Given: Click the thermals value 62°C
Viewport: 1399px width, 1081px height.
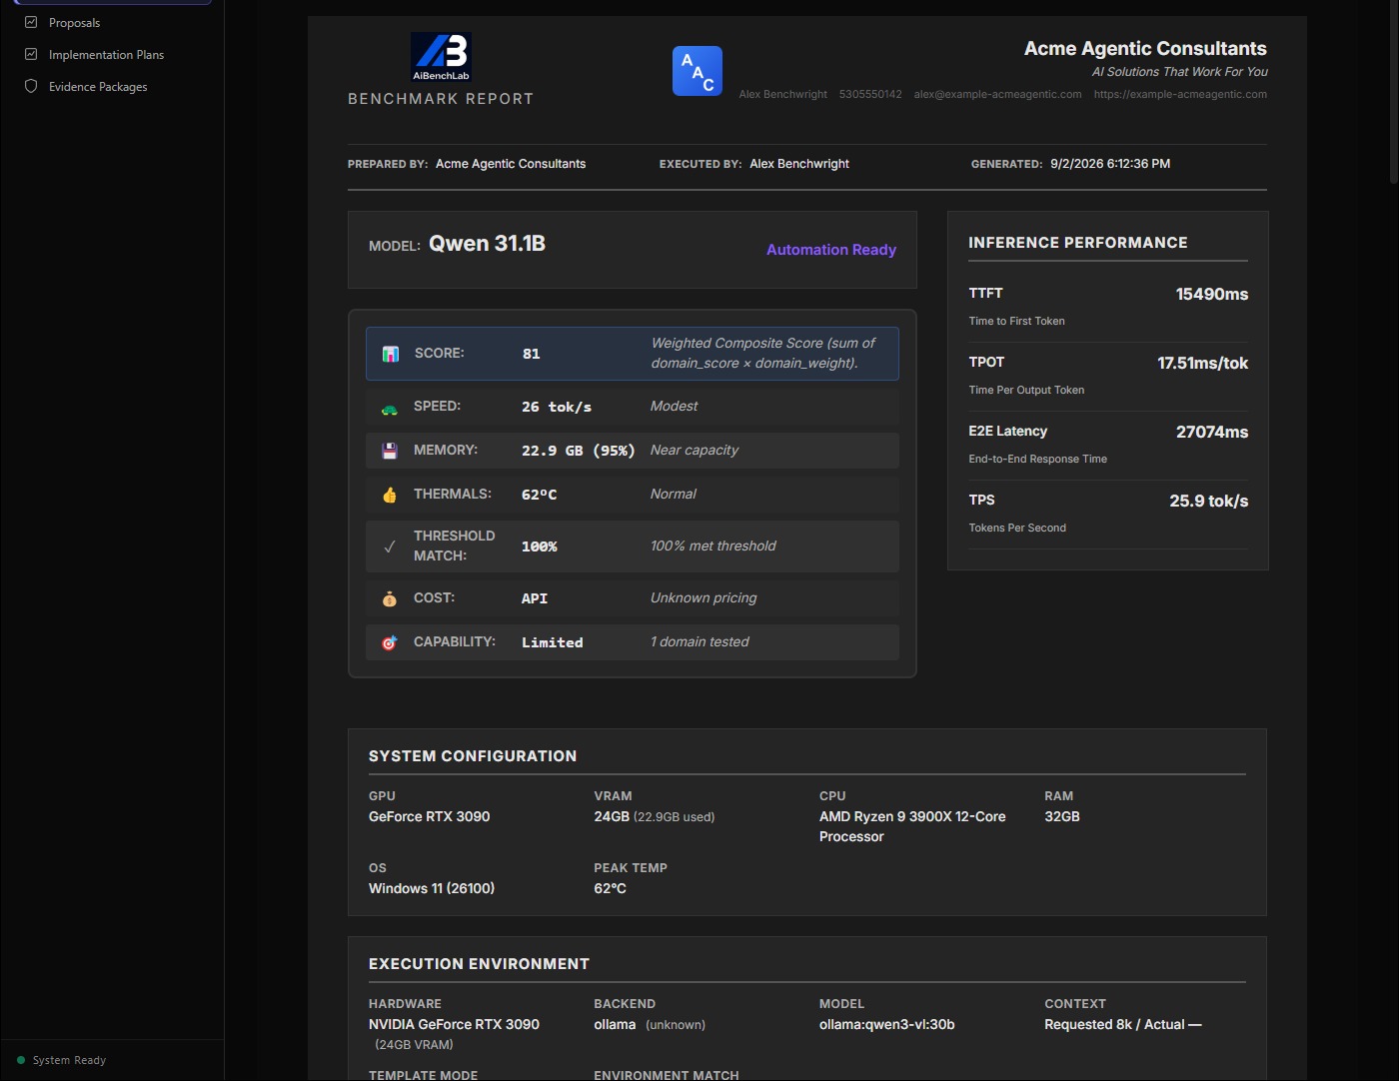Looking at the screenshot, I should (540, 495).
